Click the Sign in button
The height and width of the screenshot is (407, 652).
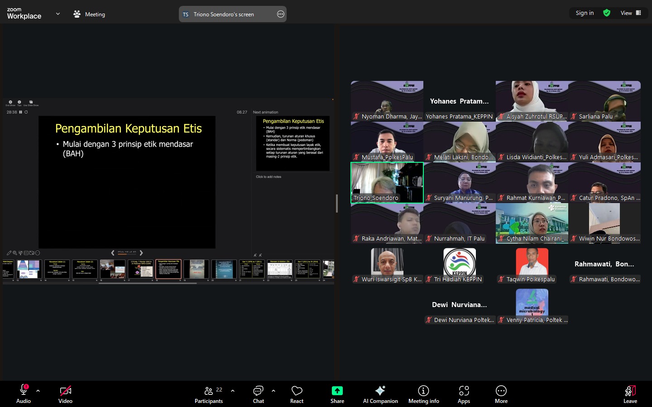point(585,13)
